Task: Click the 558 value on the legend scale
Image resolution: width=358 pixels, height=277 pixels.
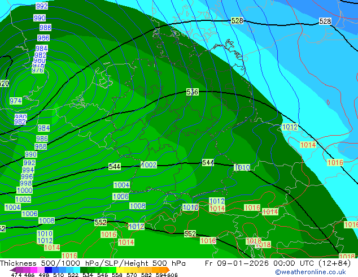Action: (x=117, y=275)
